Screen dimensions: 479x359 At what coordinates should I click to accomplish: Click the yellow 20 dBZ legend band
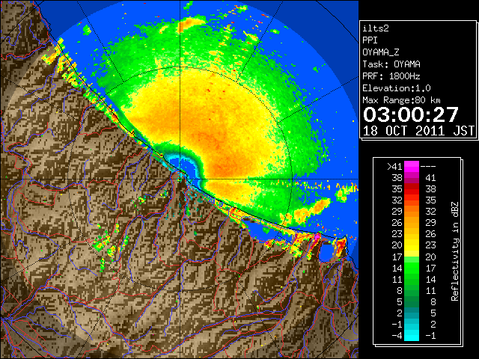[x=412, y=245]
